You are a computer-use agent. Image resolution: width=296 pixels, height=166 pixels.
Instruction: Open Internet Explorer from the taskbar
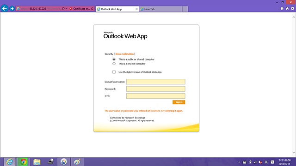click(9, 162)
